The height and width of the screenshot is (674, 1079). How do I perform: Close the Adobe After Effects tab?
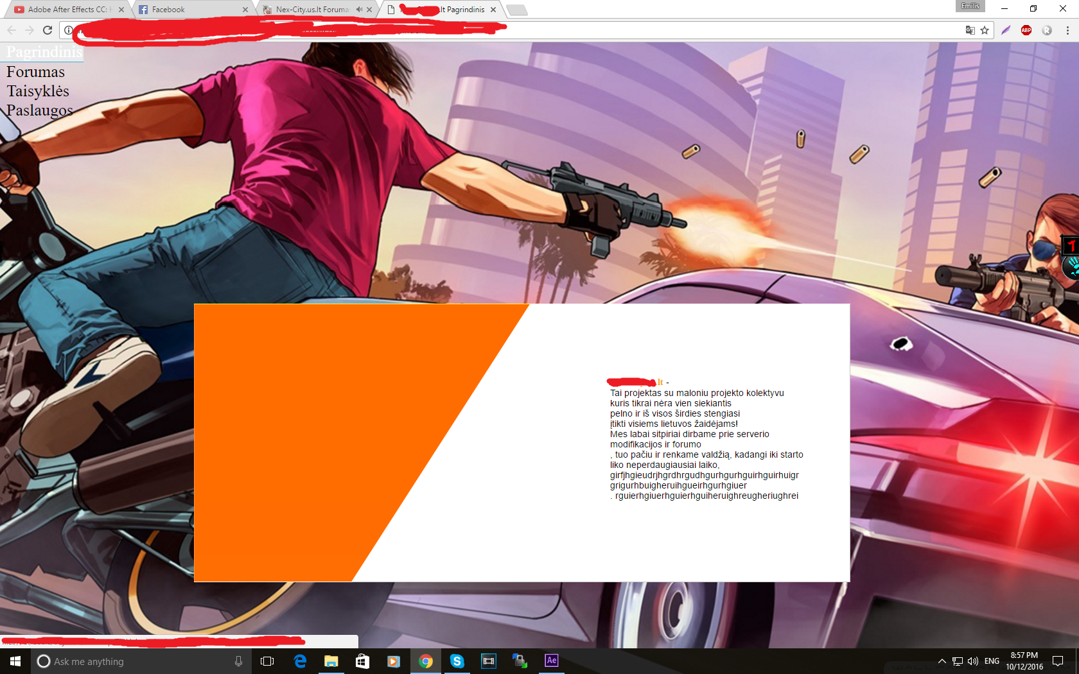pyautogui.click(x=121, y=10)
